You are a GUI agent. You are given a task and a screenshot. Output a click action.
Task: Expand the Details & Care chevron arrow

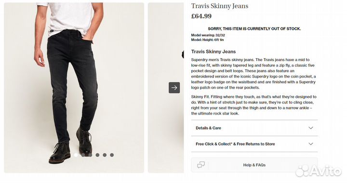pyautogui.click(x=311, y=128)
